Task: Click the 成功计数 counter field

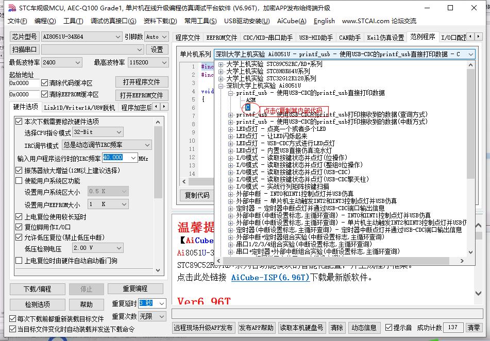Action: point(452,328)
